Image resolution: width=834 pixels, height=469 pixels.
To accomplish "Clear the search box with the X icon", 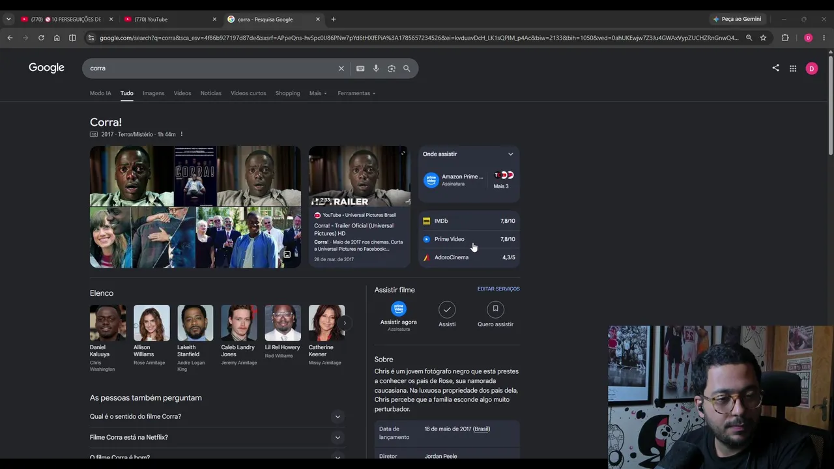I will coord(341,68).
